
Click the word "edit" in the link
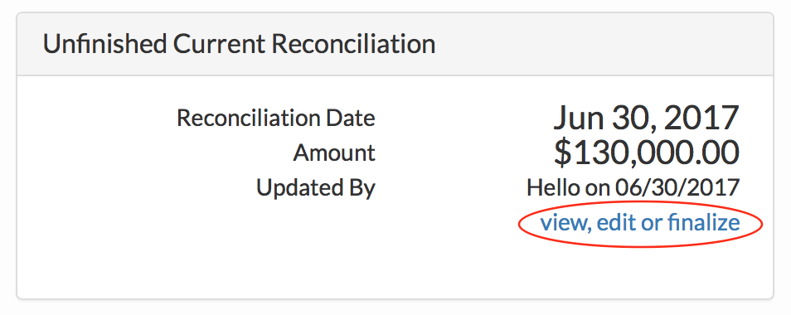point(615,223)
